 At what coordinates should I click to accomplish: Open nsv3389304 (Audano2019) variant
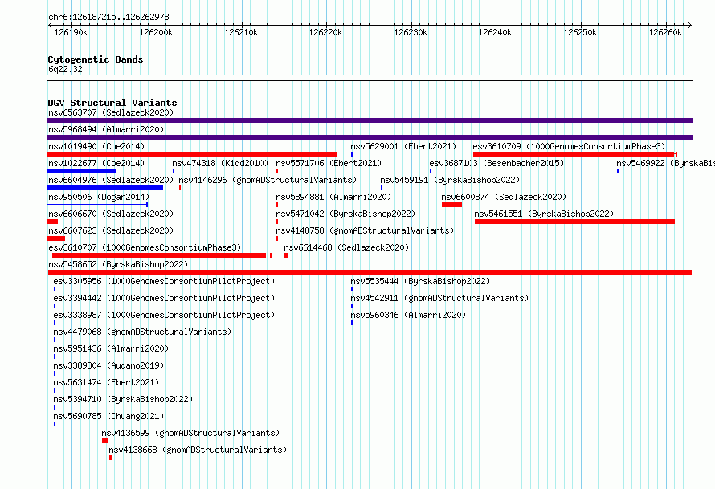pos(108,365)
